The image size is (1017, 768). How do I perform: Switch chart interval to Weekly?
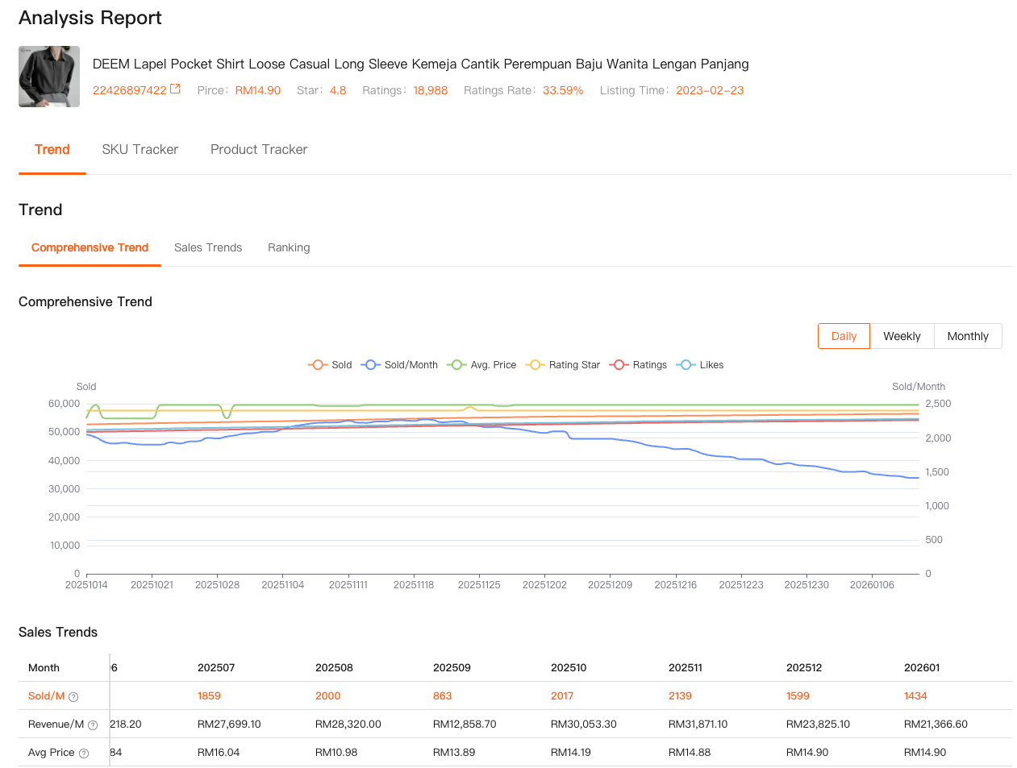click(x=902, y=336)
